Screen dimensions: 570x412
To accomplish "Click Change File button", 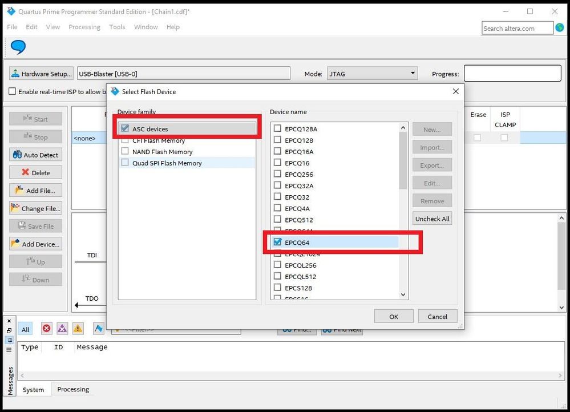I will click(35, 208).
